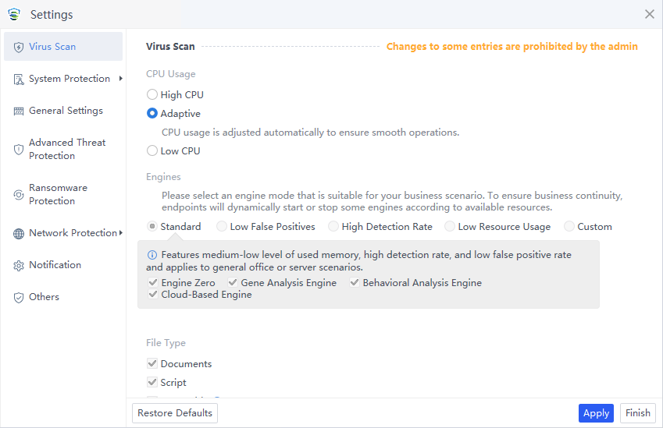Click the System Protection sidebar icon

click(x=19, y=80)
